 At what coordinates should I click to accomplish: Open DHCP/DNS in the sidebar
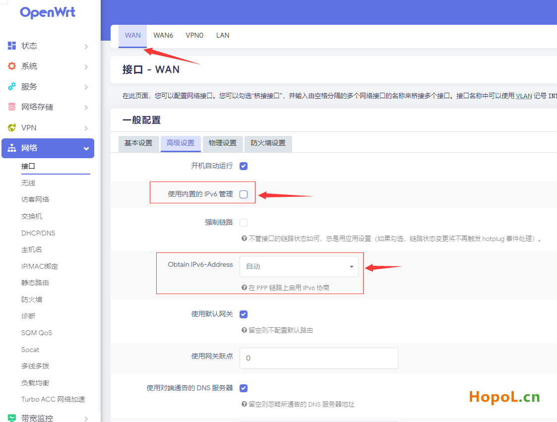[38, 233]
